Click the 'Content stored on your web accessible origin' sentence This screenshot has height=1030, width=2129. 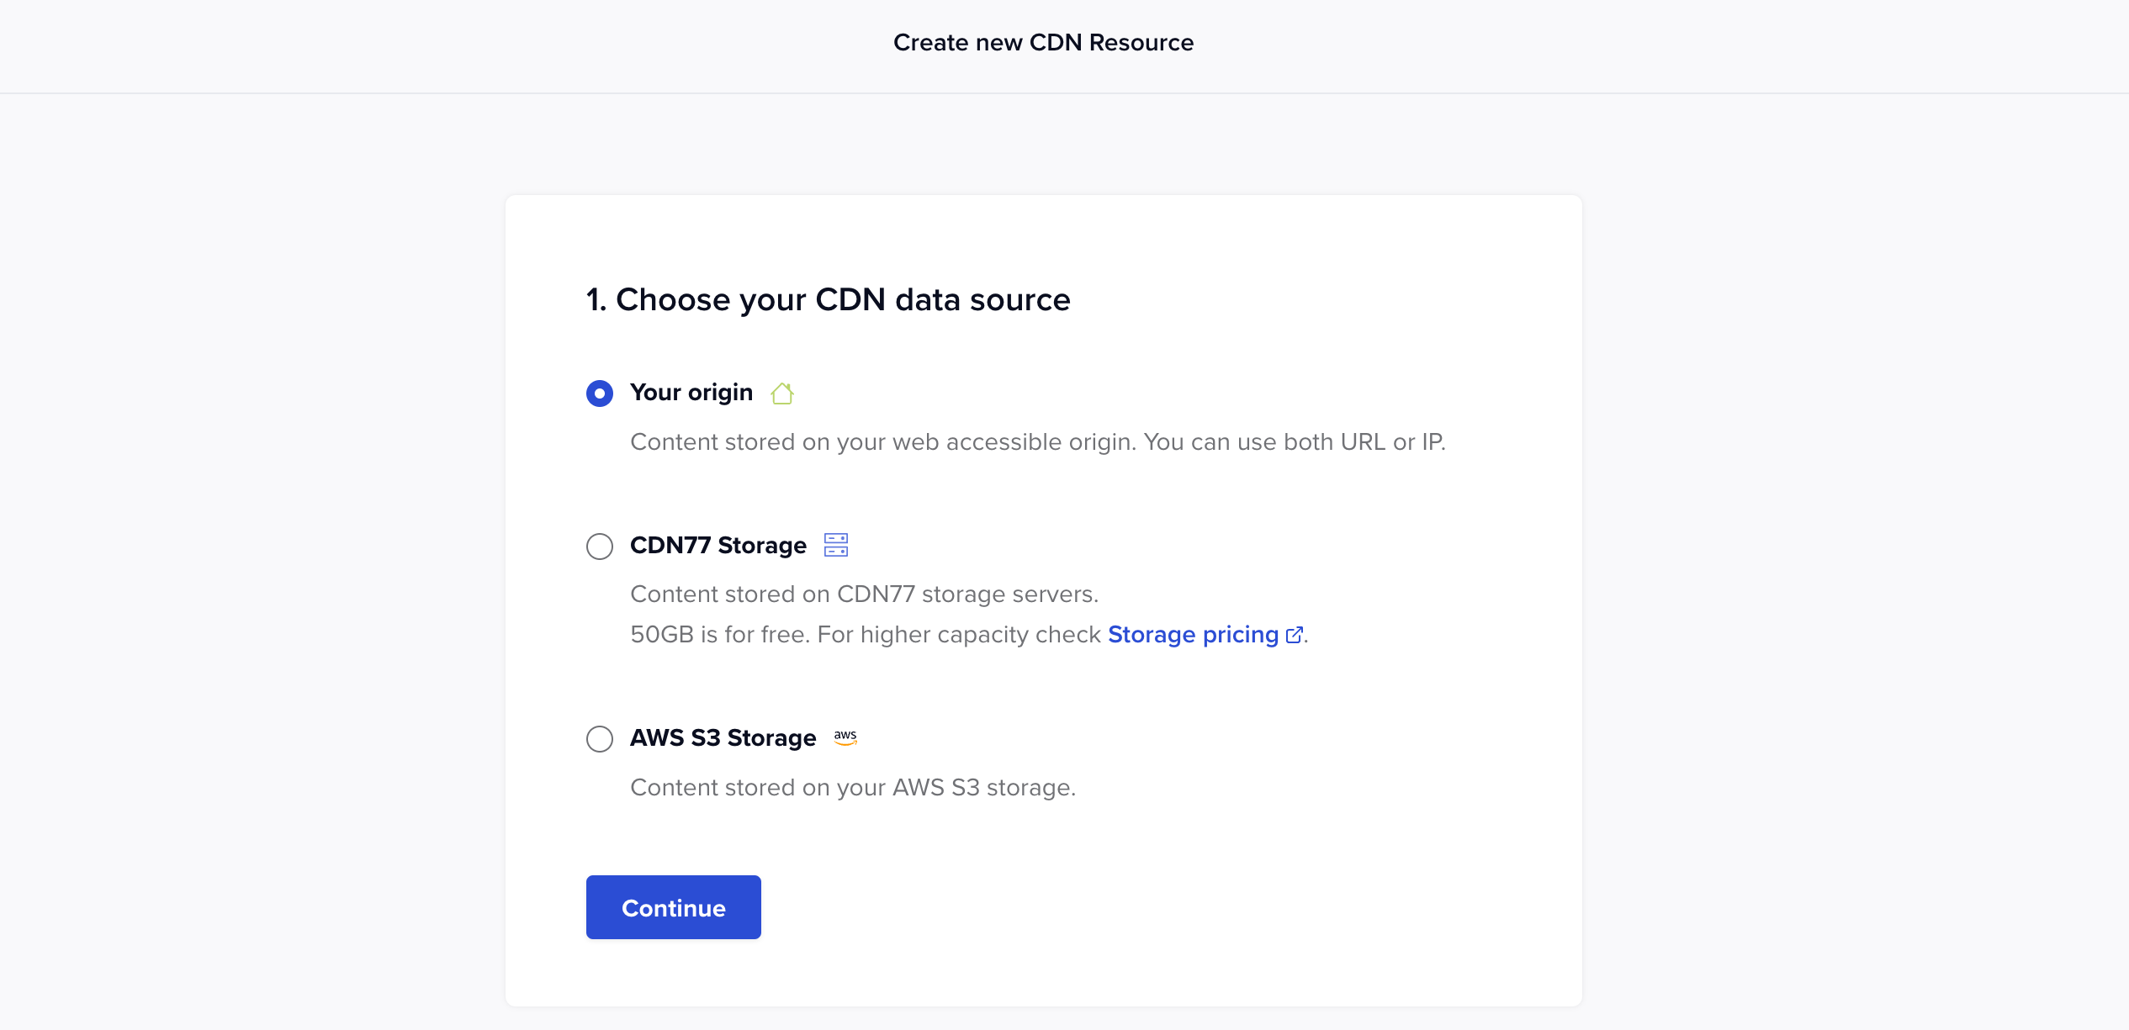[x=883, y=442]
